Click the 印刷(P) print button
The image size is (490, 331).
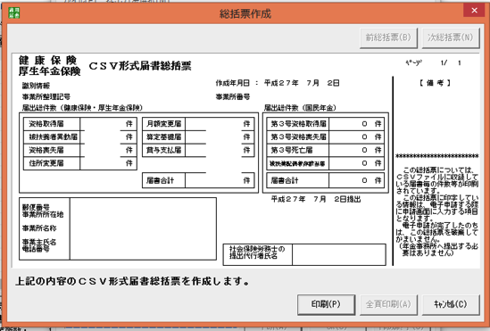[x=326, y=304]
